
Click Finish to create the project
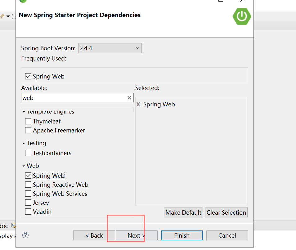(x=182, y=235)
